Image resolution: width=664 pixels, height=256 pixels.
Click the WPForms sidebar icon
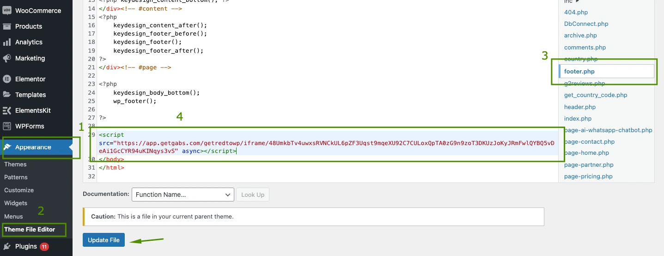pos(7,126)
